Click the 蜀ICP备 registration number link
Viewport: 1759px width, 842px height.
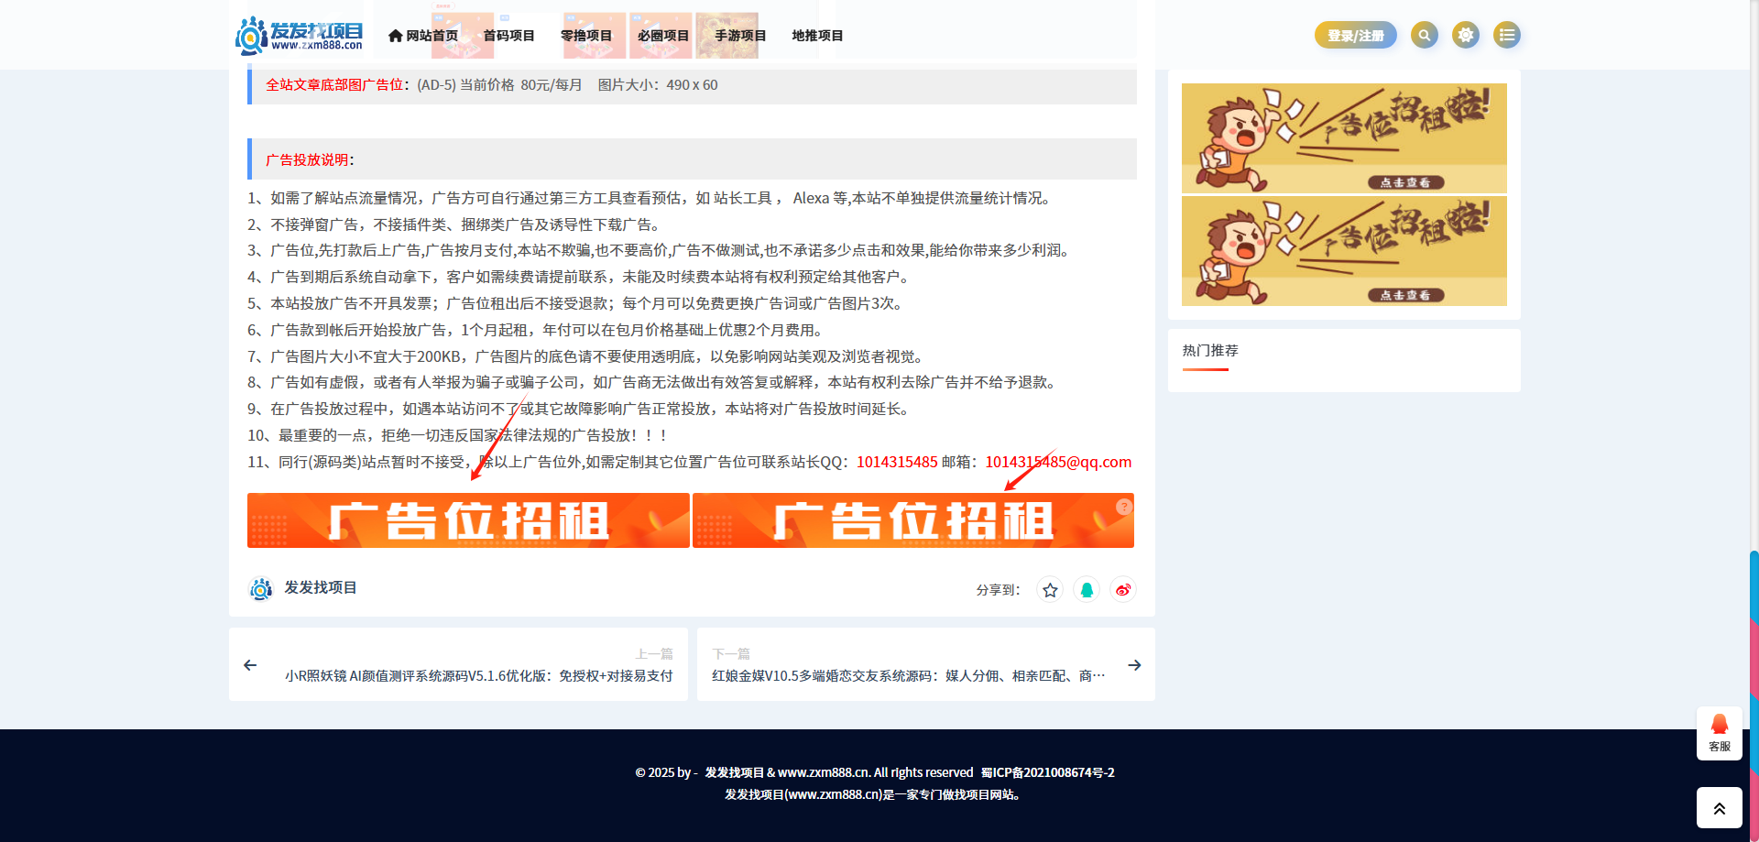1047,772
